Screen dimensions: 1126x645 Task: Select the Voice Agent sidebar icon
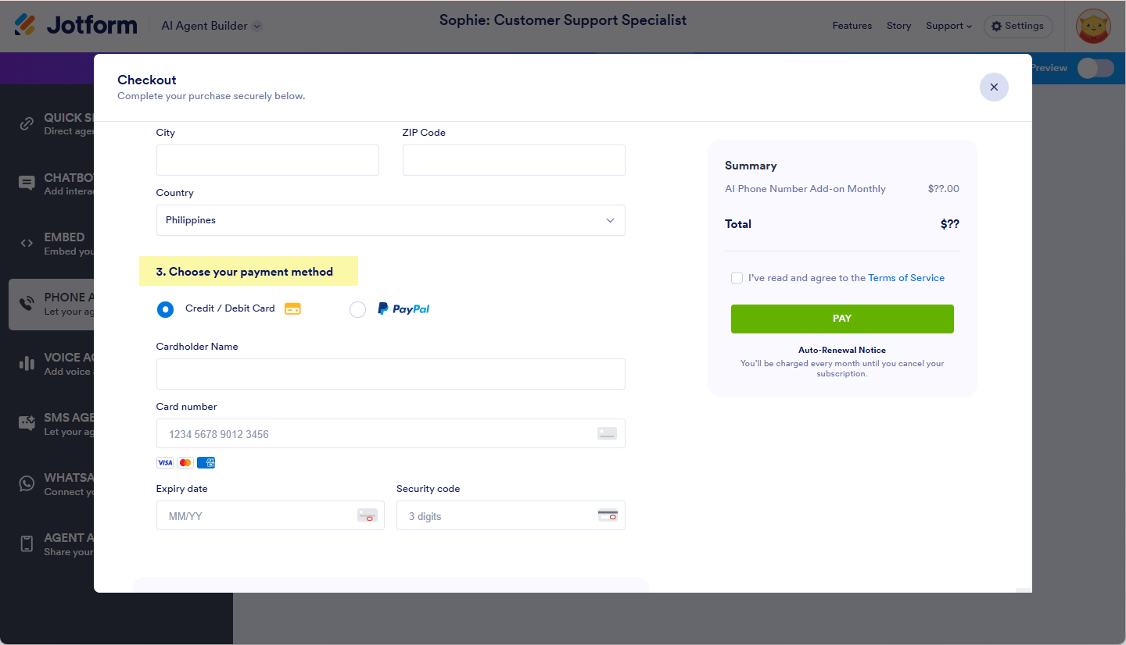tap(27, 363)
